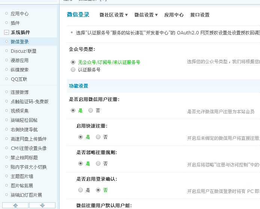
Task: Open 视频采集 plugin in sidebar
Action: click(19, 111)
